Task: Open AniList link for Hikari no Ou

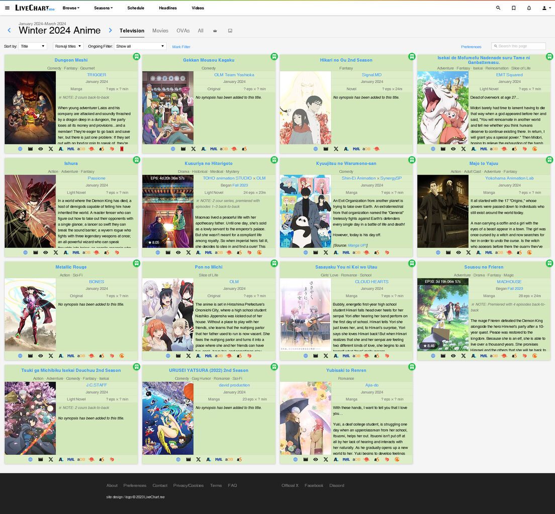Action: point(346,149)
